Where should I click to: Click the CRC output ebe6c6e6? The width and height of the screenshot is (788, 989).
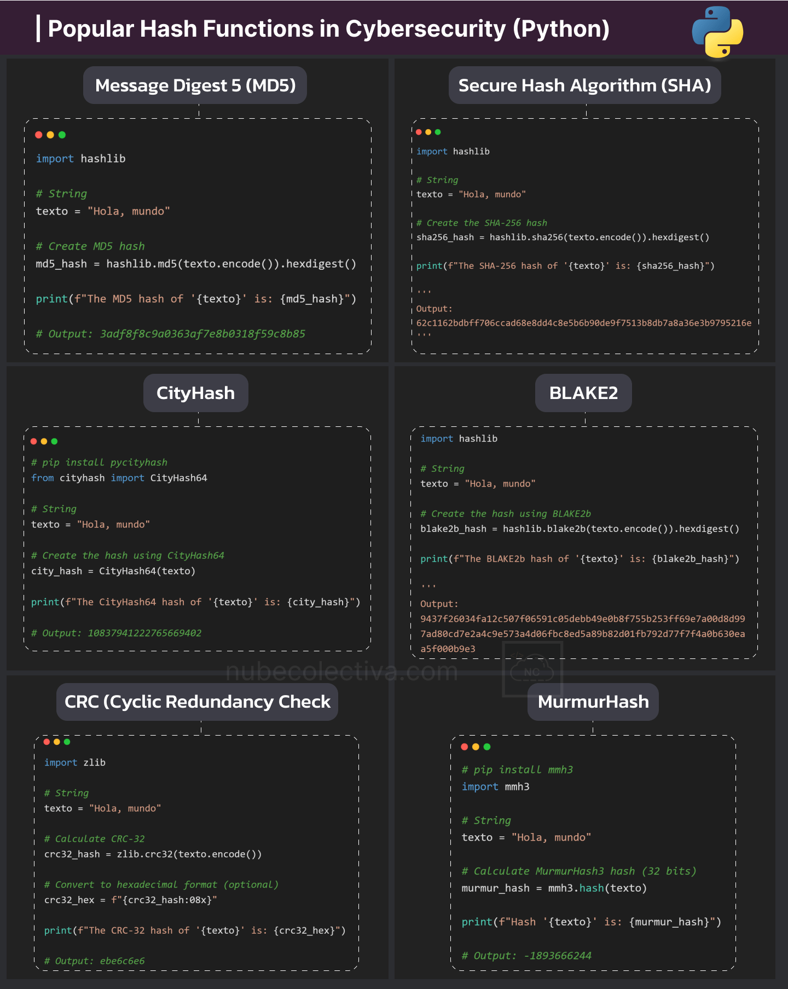tap(123, 961)
